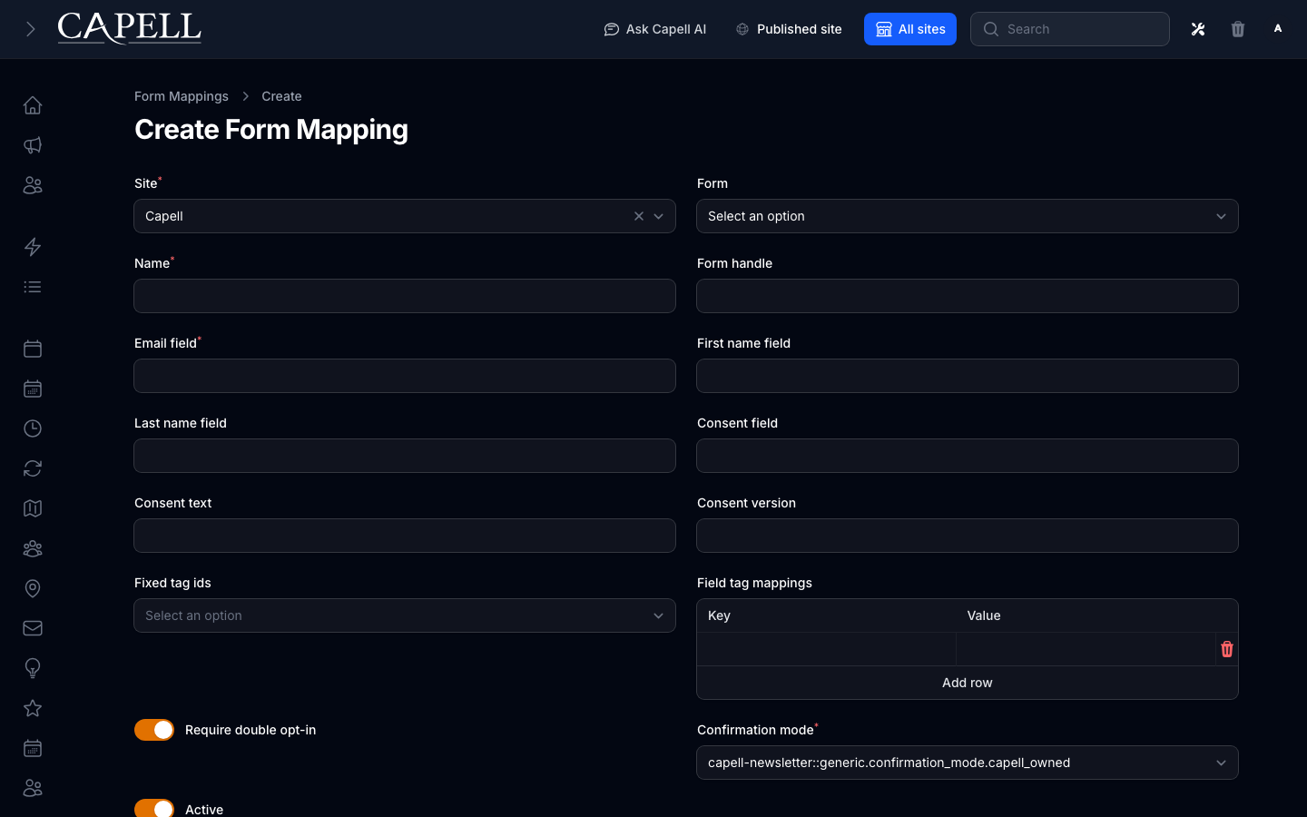Open the Confirmation mode dropdown

[x=968, y=763]
